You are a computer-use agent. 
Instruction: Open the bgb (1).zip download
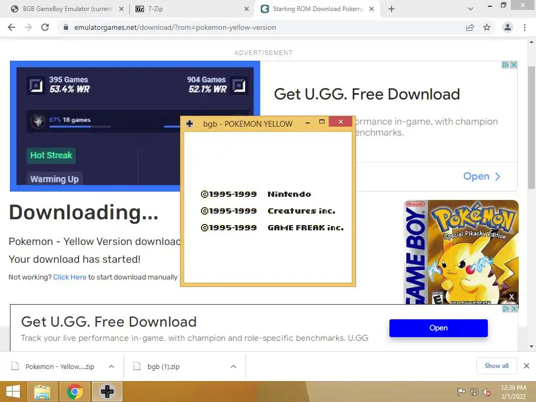click(163, 366)
